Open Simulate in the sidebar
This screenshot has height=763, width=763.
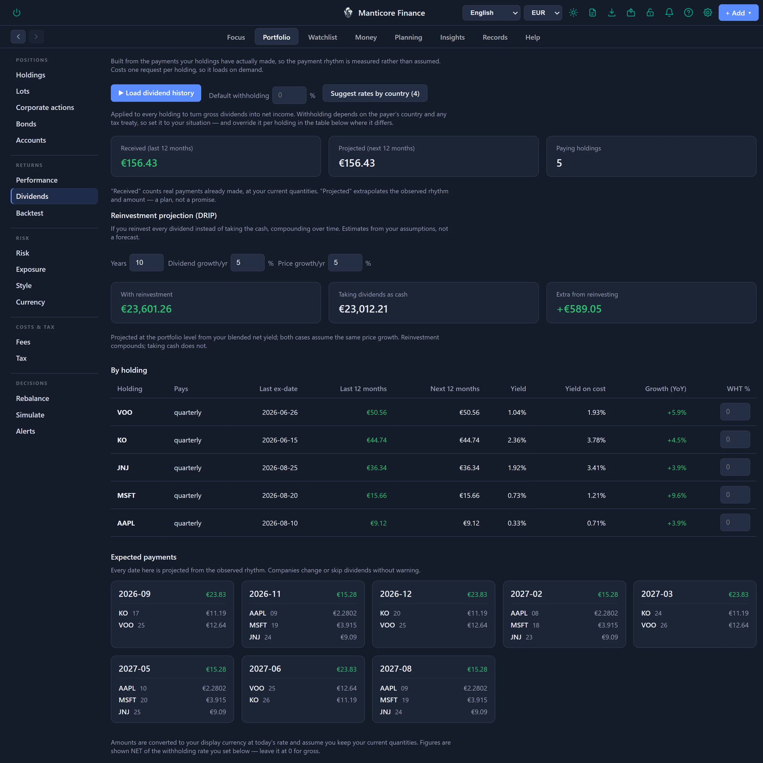54,415
